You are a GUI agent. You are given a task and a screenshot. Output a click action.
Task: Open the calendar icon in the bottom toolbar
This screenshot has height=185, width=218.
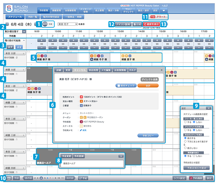(x=9, y=178)
